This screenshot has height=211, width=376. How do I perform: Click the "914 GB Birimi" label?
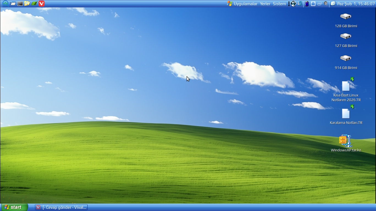pyautogui.click(x=346, y=68)
